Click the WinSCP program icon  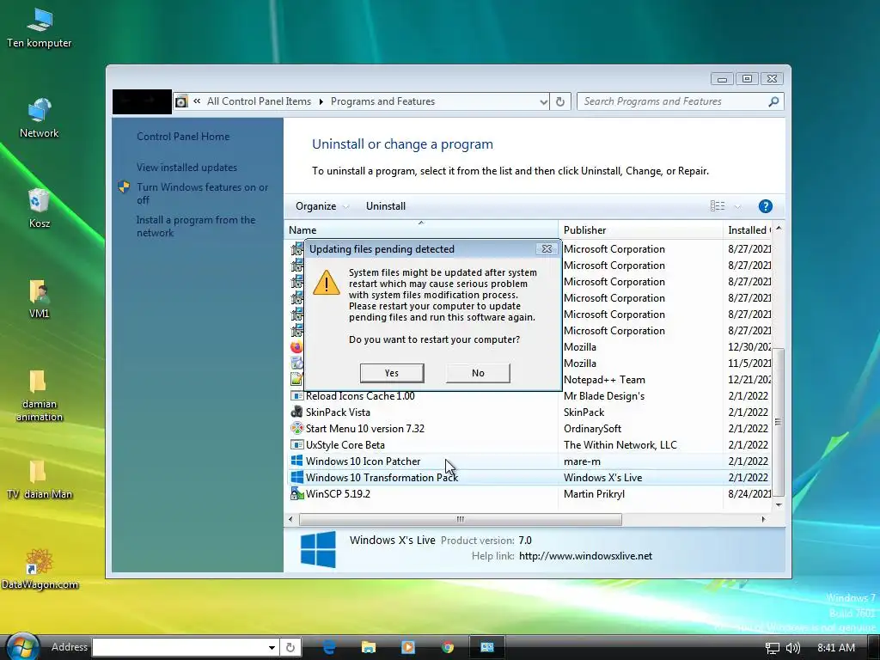[296, 494]
